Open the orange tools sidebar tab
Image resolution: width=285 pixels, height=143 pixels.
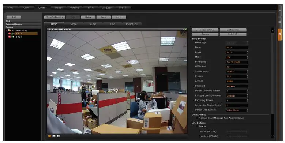280,34
